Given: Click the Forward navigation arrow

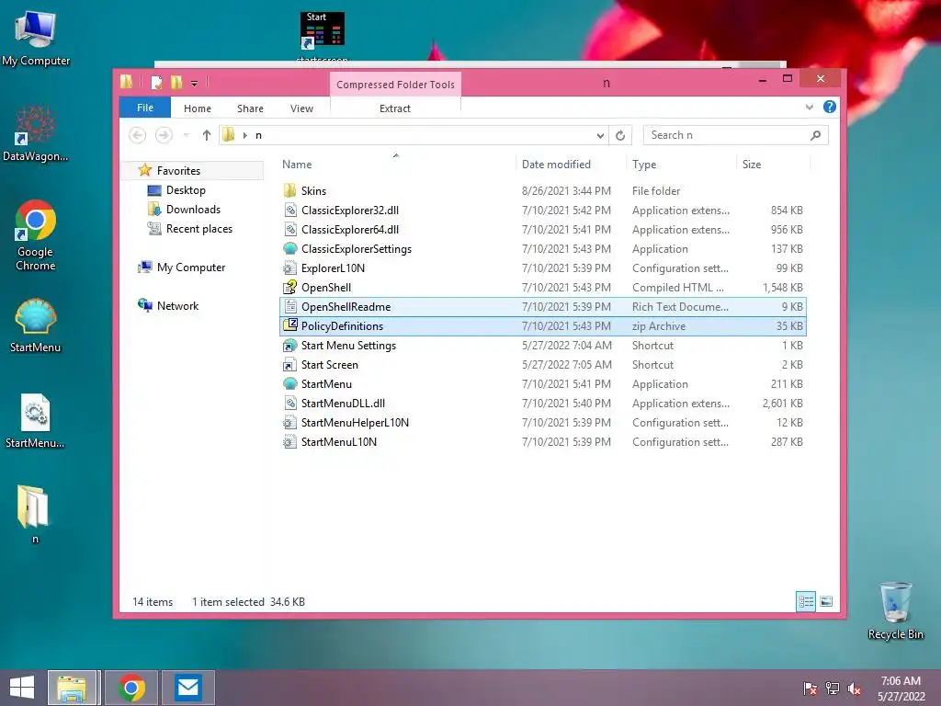Looking at the screenshot, I should point(164,135).
